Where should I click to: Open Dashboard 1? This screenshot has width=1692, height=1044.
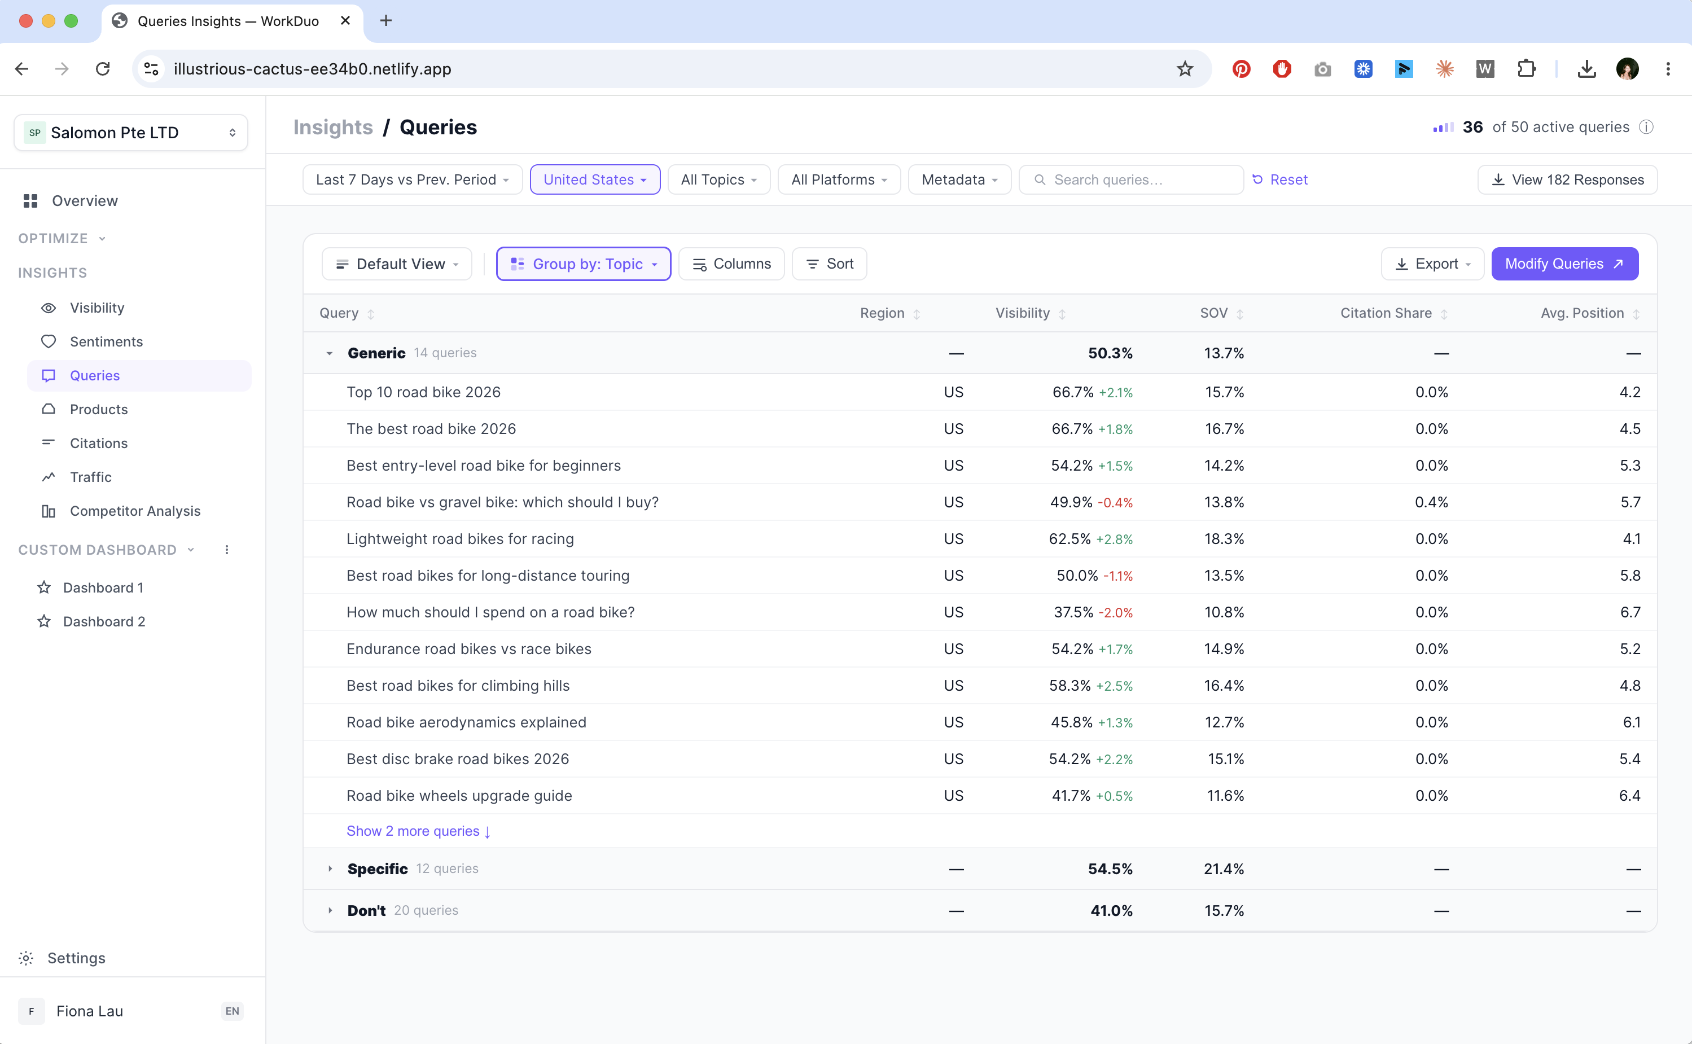click(x=103, y=587)
